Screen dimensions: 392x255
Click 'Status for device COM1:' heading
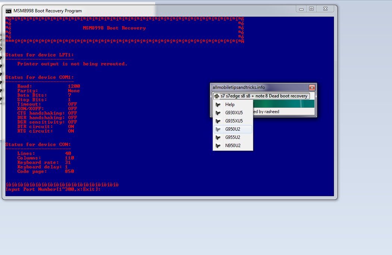click(x=40, y=77)
